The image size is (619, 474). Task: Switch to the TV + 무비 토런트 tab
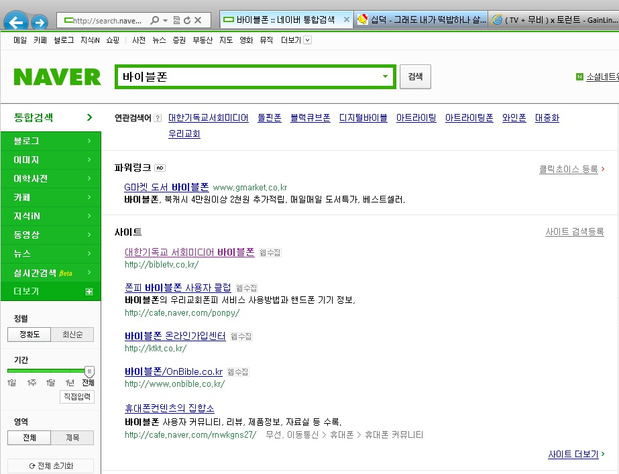[554, 19]
